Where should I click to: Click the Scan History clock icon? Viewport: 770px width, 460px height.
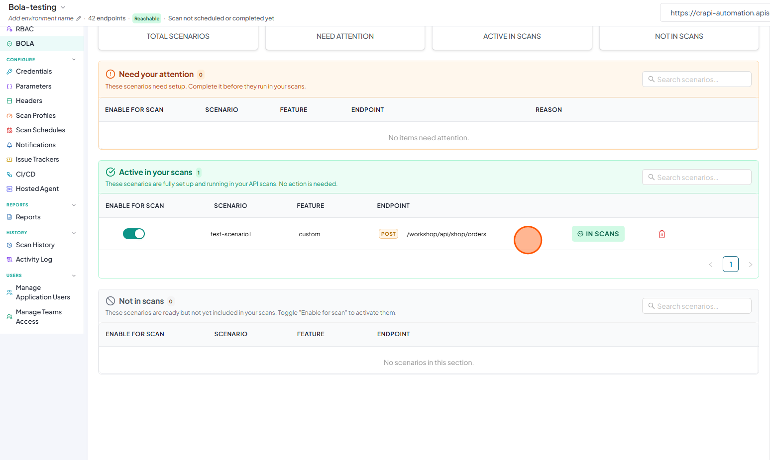point(9,245)
